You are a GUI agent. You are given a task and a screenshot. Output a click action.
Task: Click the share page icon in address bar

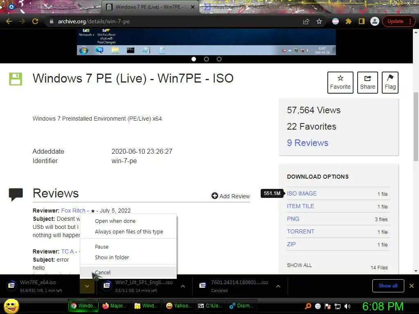point(306,21)
